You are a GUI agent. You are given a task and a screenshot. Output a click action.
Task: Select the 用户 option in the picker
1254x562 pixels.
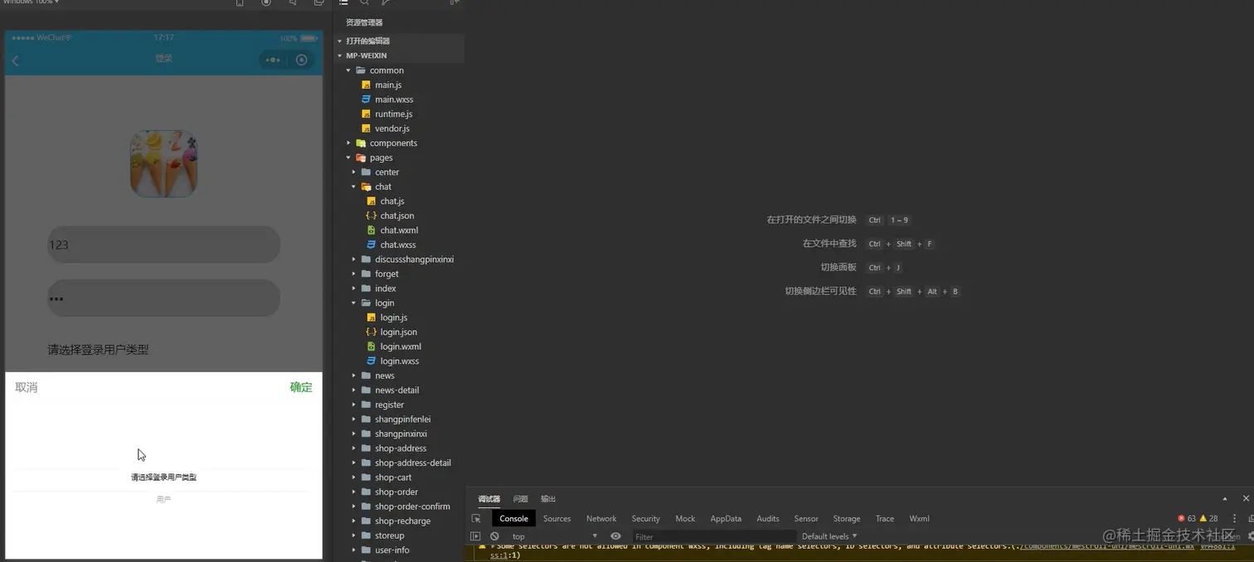pyautogui.click(x=163, y=500)
